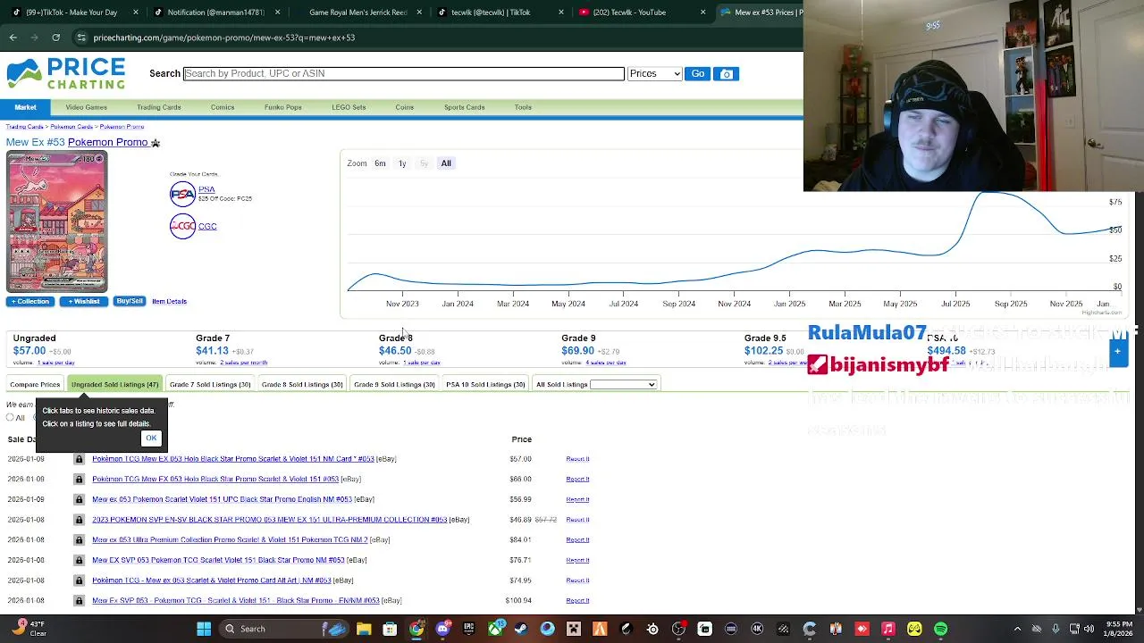Close the TikTok Make Your Day tab
The width and height of the screenshot is (1144, 643).
pos(136,13)
